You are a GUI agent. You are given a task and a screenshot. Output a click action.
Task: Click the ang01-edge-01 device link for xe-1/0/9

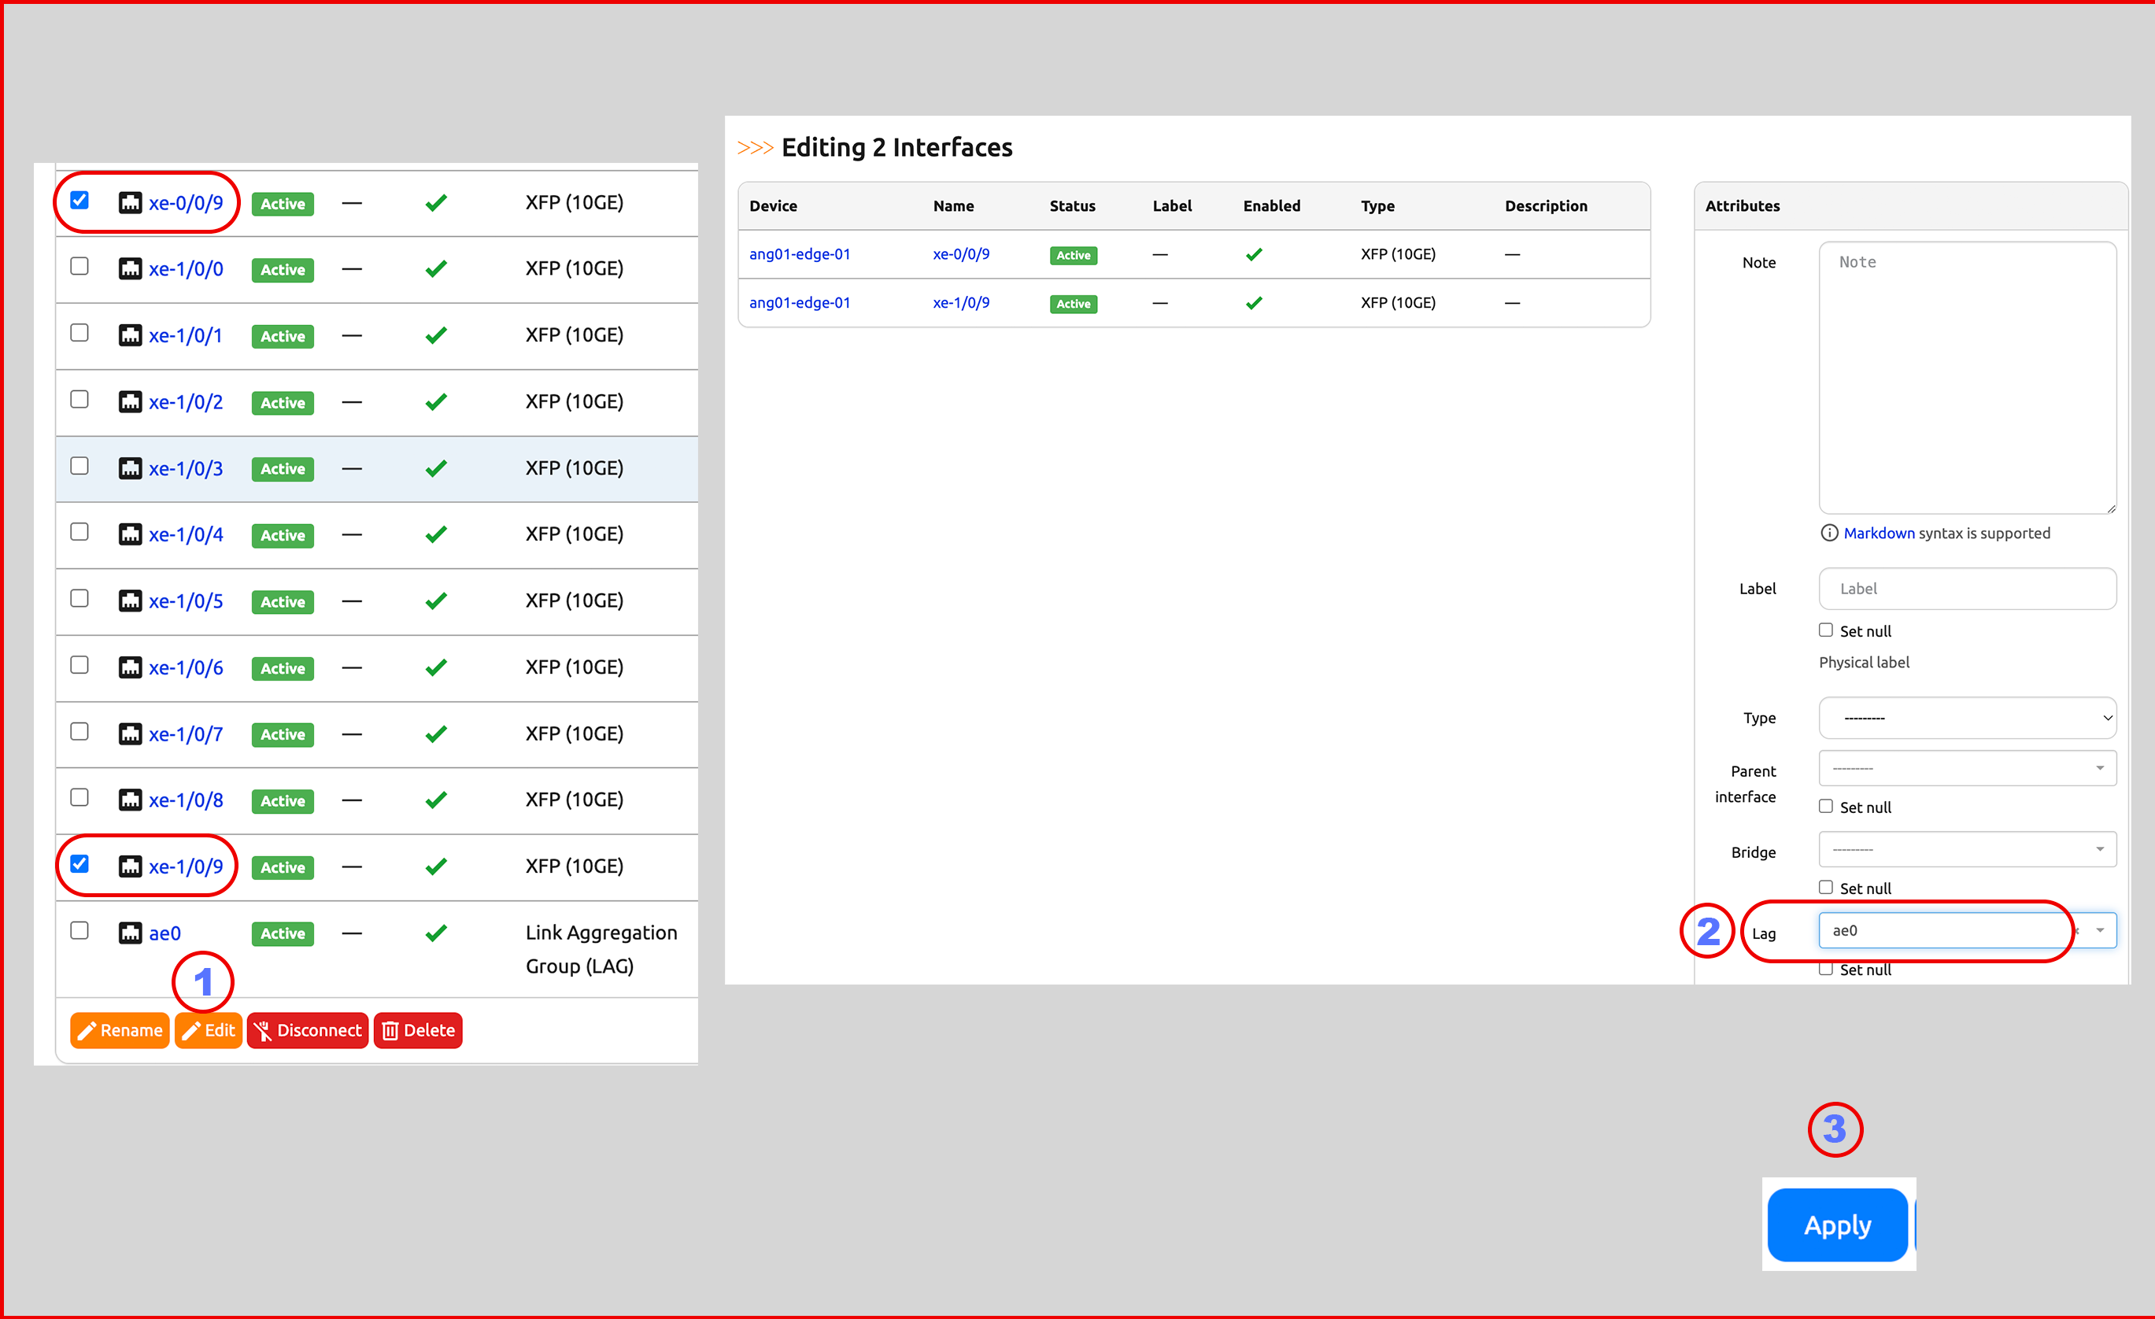tap(799, 303)
